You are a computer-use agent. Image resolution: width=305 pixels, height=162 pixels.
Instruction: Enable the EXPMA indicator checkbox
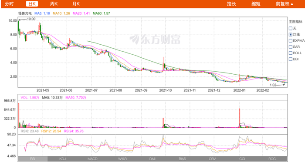click(x=291, y=41)
